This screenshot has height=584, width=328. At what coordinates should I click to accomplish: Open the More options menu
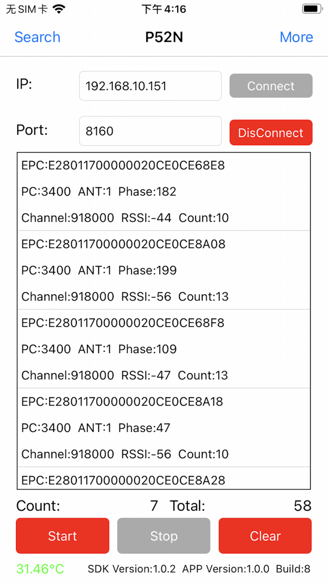(296, 37)
